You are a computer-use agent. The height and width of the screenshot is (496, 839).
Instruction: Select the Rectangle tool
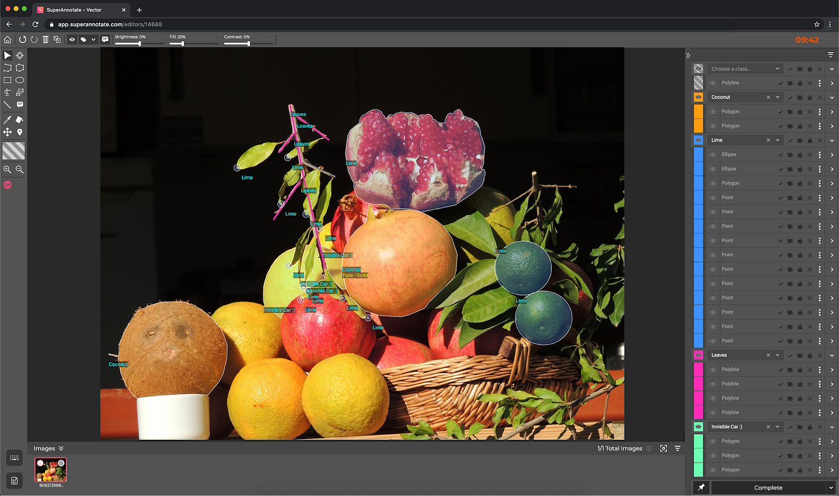coord(7,80)
